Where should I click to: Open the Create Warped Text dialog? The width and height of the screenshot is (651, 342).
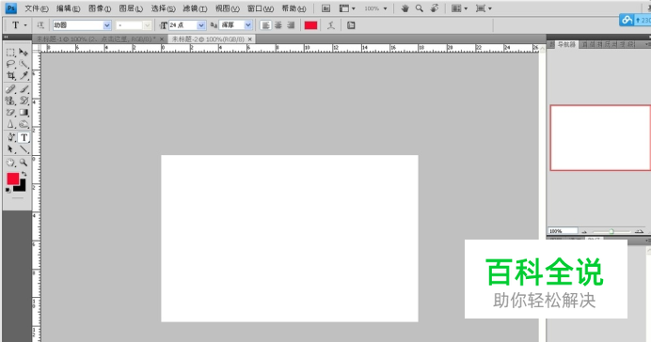pyautogui.click(x=331, y=25)
